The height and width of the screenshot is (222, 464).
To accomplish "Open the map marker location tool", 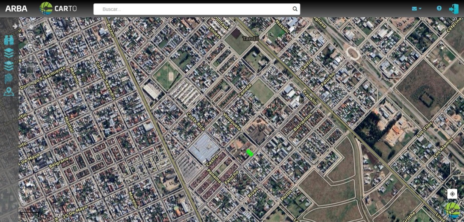I will click(x=9, y=91).
